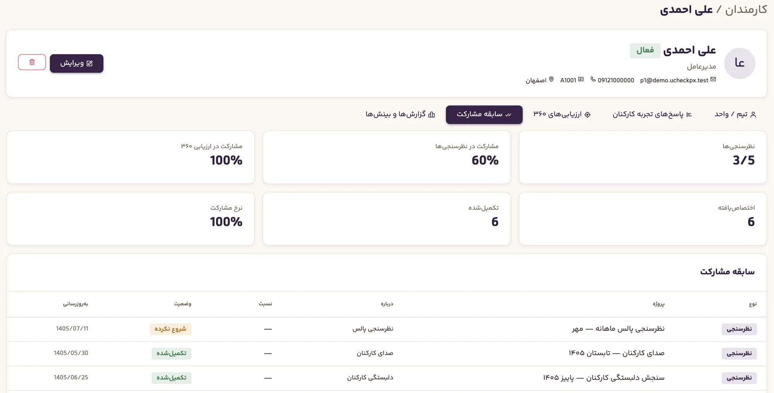Click the مدیرعامل job title

pyautogui.click(x=701, y=67)
